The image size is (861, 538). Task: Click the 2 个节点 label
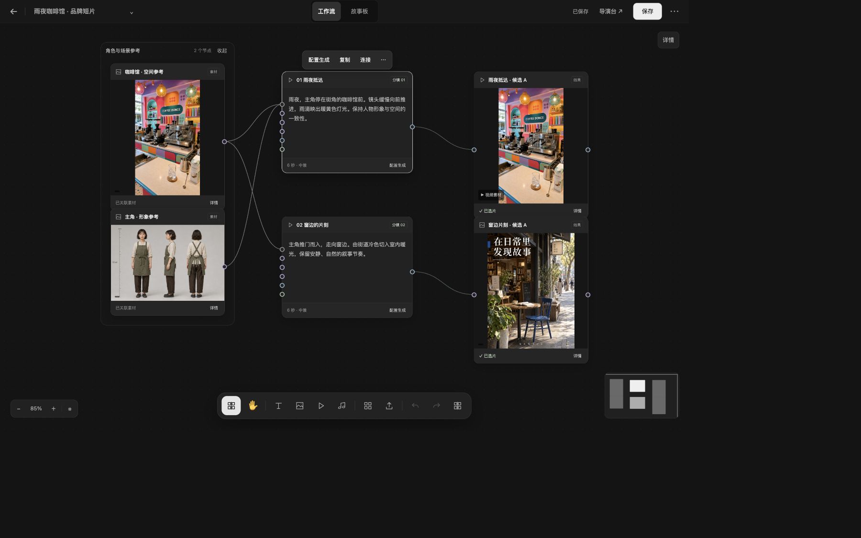[202, 51]
